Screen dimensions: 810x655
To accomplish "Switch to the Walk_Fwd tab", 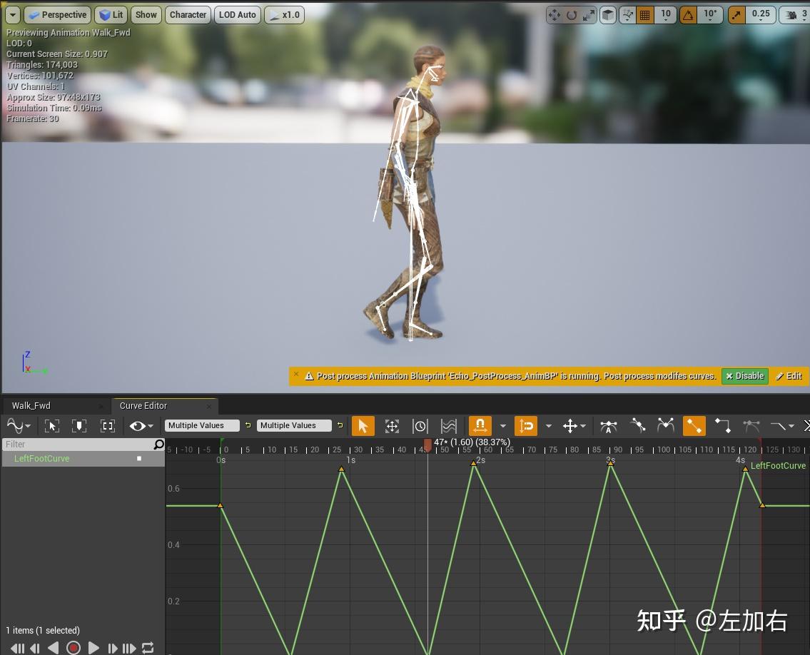I will 31,405.
